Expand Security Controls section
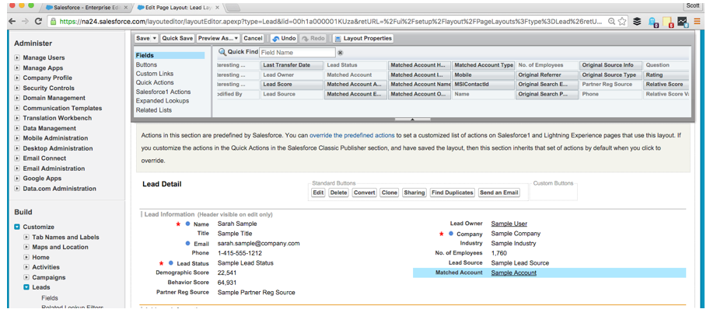 pyautogui.click(x=17, y=89)
